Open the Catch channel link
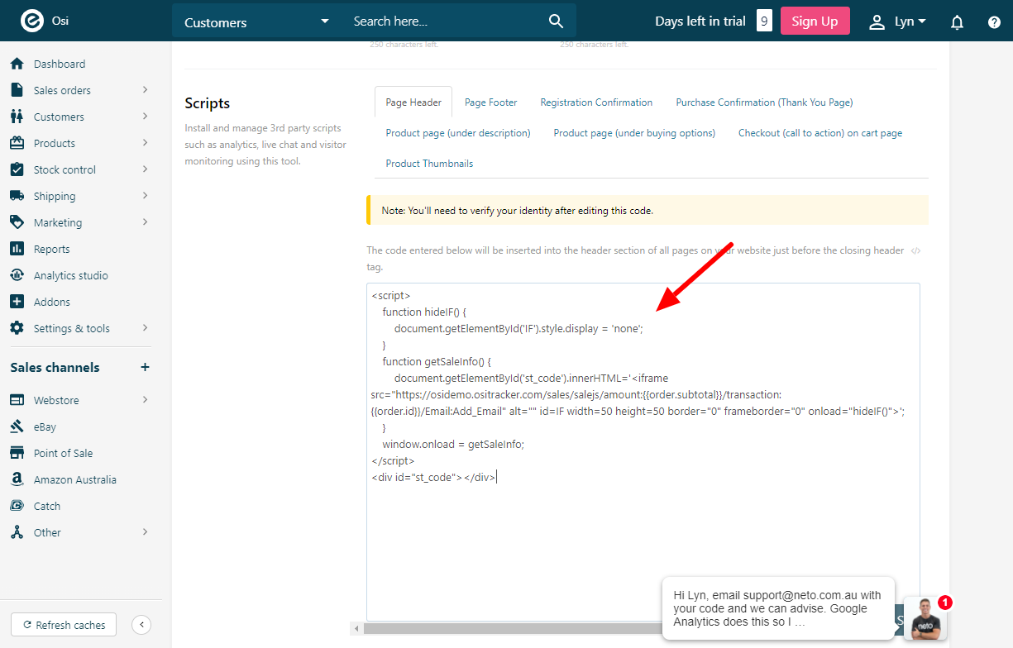 [x=47, y=506]
